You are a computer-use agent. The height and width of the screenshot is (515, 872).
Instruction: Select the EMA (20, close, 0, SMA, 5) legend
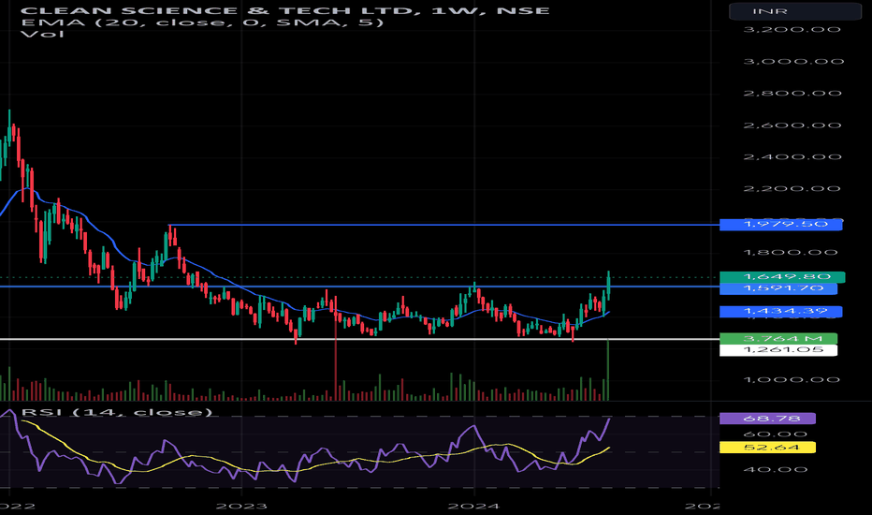point(202,22)
